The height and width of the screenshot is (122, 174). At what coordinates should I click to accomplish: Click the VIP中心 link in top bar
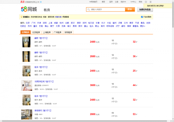(x=133, y=2)
